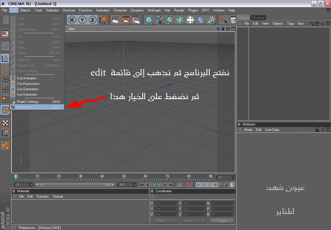Image resolution: width=331 pixels, height=230 pixels.
Task: Open the layout switch icon in left palette
Action: pos(5,34)
